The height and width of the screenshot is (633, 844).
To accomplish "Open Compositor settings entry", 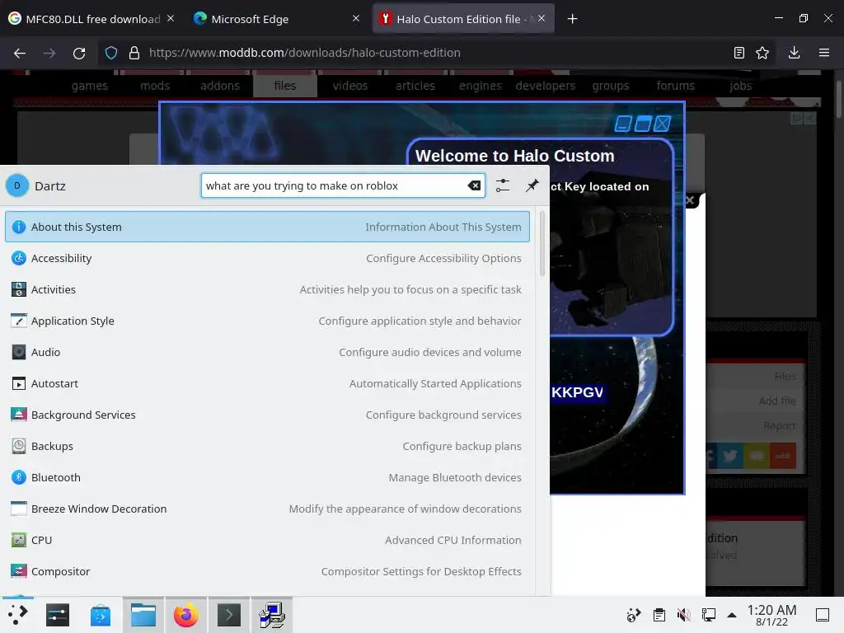I will 267,571.
